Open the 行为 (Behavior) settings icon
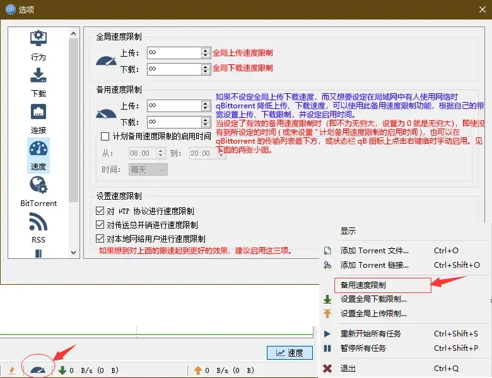 [38, 38]
